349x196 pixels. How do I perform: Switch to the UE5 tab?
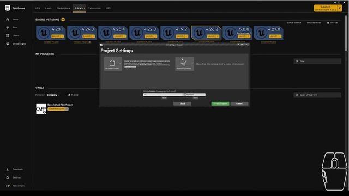click(x=108, y=8)
